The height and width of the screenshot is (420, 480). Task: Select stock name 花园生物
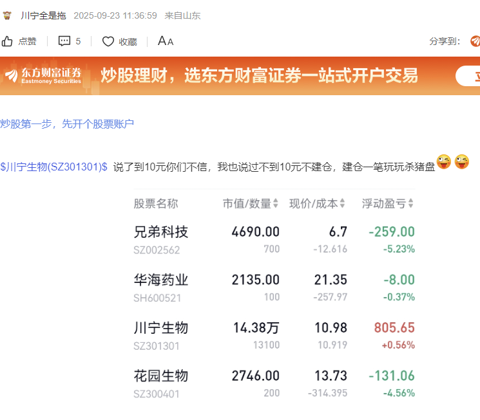point(161,376)
